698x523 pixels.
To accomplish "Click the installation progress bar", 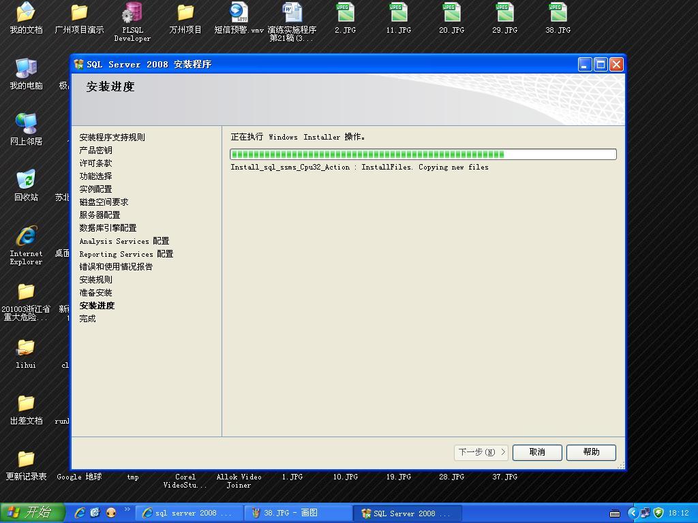I will [423, 155].
